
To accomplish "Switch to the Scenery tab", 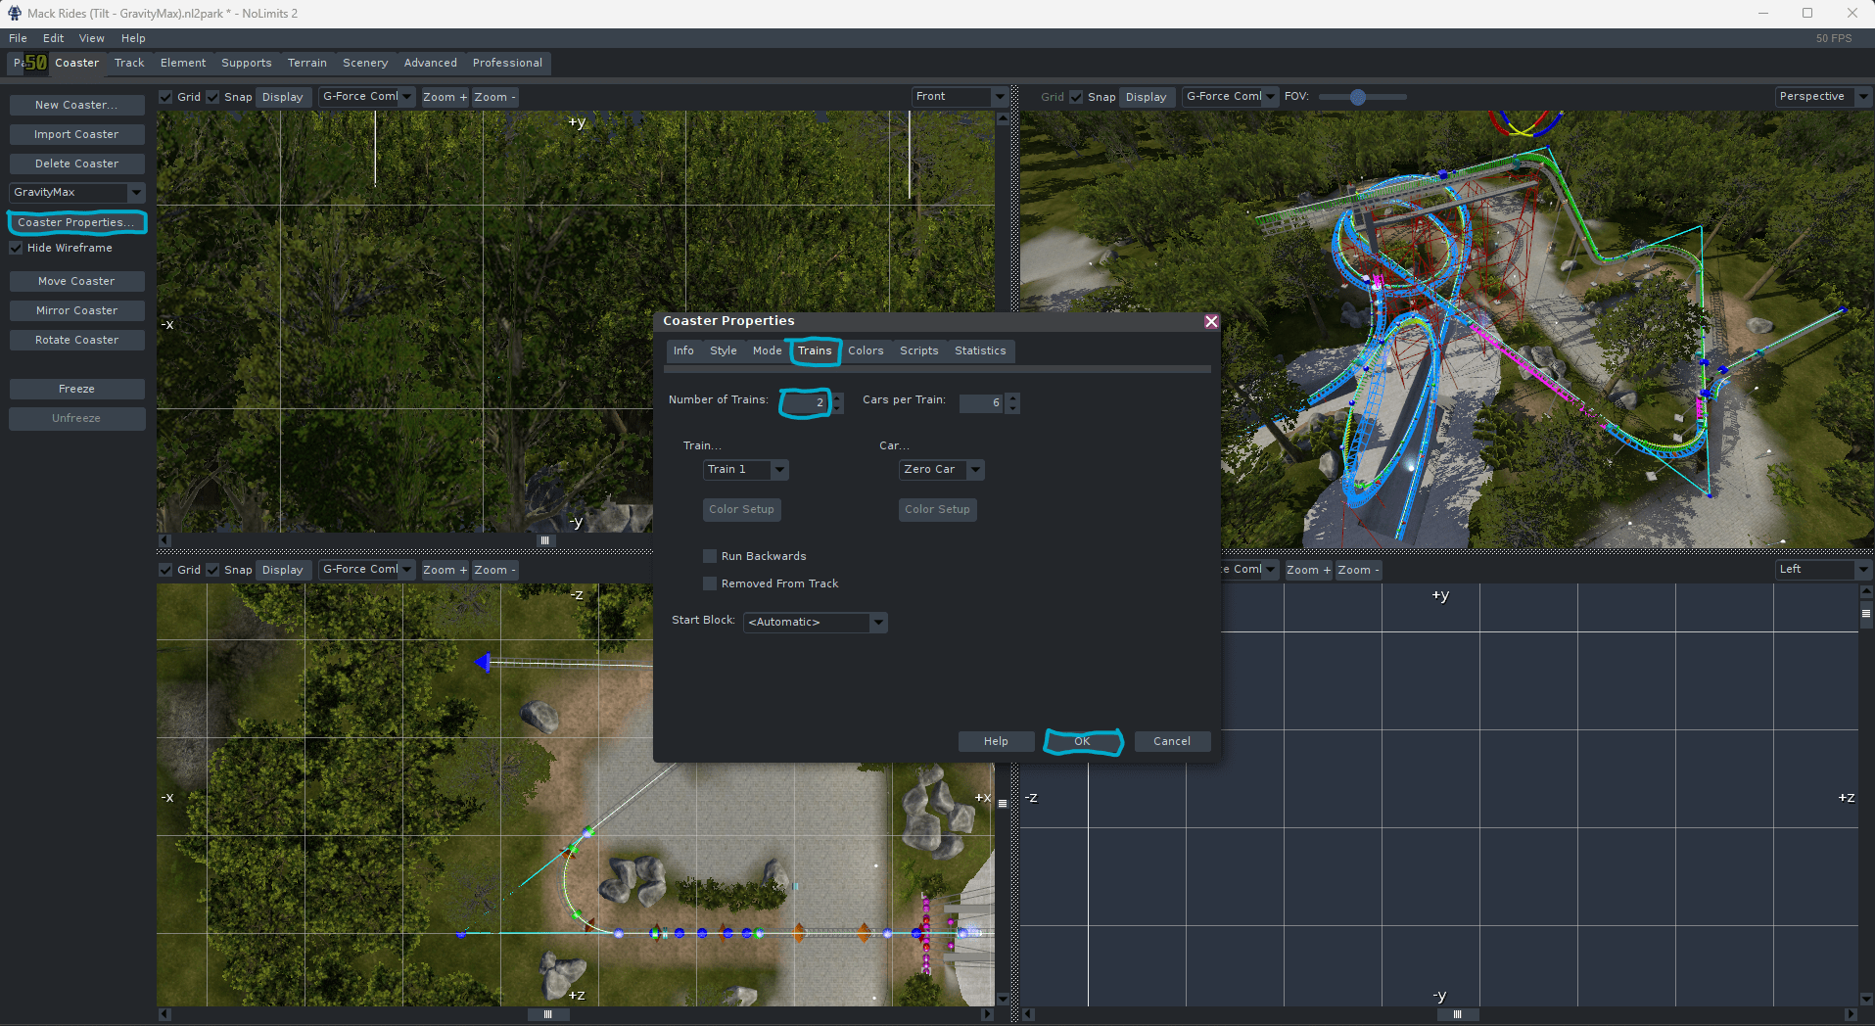I will [365, 63].
